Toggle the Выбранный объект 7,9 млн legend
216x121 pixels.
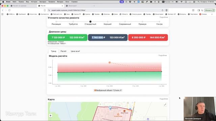[108, 90]
